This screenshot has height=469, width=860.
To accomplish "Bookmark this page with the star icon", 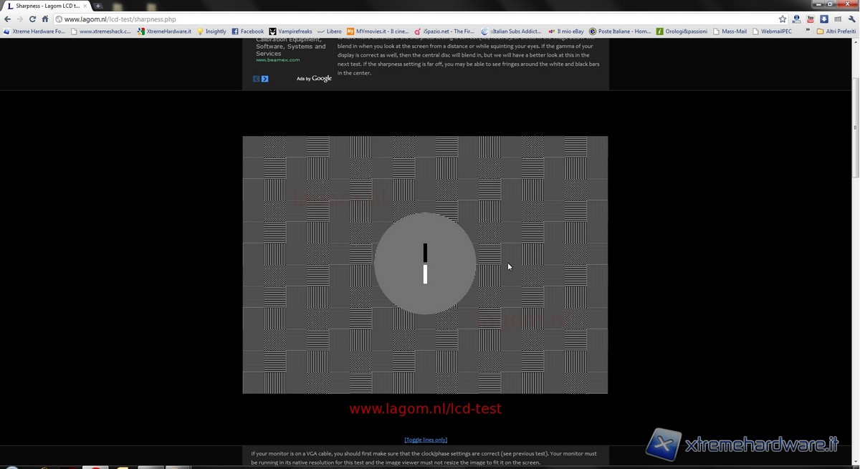I will 783,19.
